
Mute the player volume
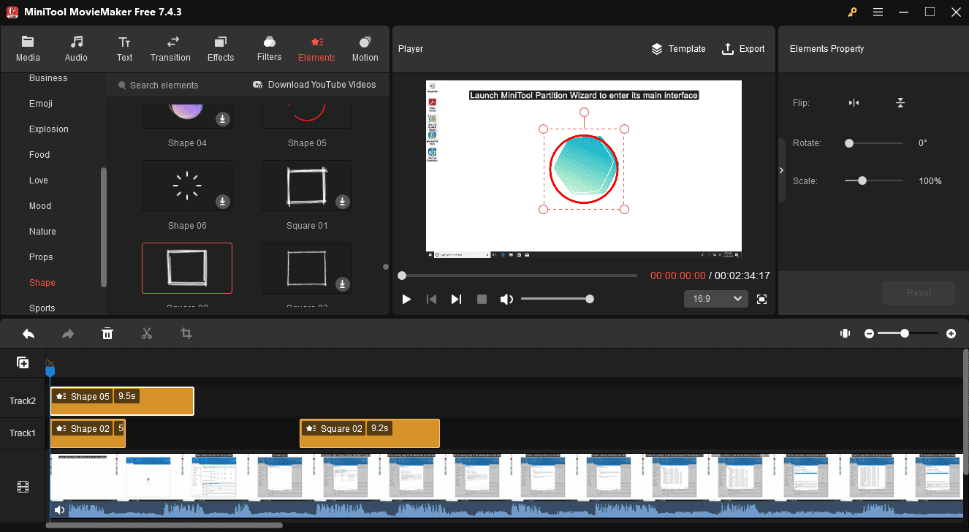pos(506,299)
